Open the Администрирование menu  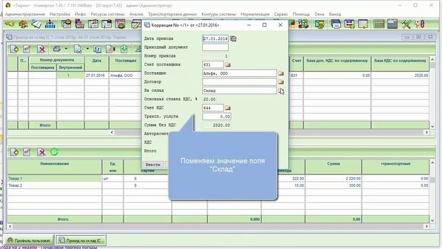click(25, 14)
